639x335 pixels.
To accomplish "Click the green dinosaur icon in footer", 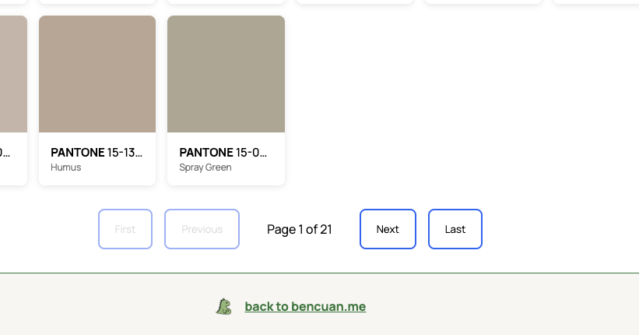I will pyautogui.click(x=224, y=307).
